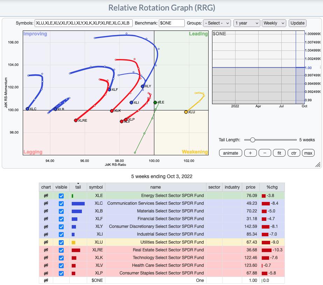Sort table by chart column header

[x=46, y=187]
